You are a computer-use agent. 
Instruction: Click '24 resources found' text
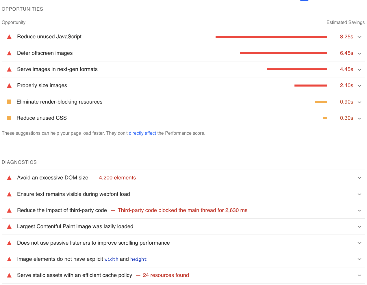coord(166,275)
